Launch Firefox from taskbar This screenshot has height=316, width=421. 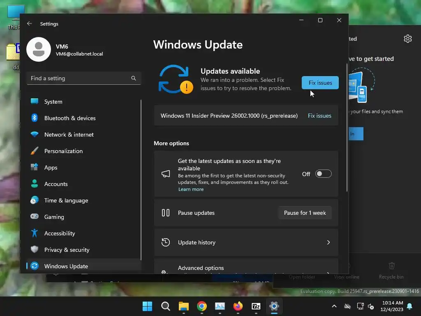238,306
